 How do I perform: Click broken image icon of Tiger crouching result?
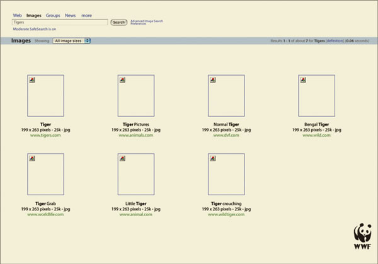212,157
